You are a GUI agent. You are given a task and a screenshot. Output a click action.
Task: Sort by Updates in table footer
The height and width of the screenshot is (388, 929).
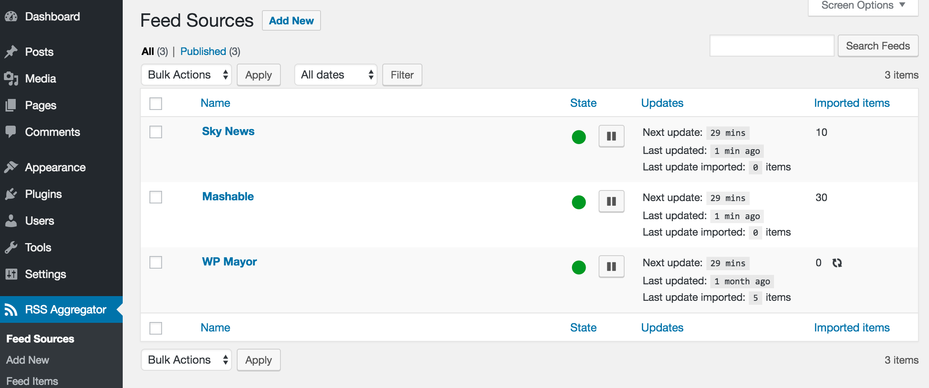tap(662, 328)
